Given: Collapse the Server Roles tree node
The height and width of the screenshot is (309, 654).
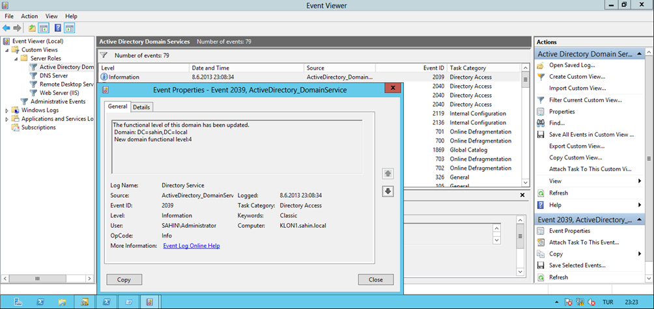Looking at the screenshot, I should coord(16,59).
